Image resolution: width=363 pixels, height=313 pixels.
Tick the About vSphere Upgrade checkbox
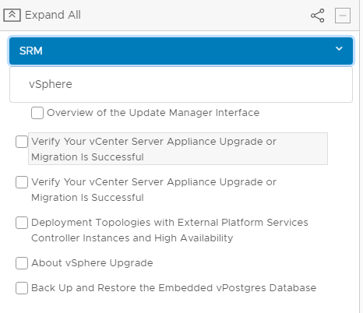pyautogui.click(x=22, y=263)
